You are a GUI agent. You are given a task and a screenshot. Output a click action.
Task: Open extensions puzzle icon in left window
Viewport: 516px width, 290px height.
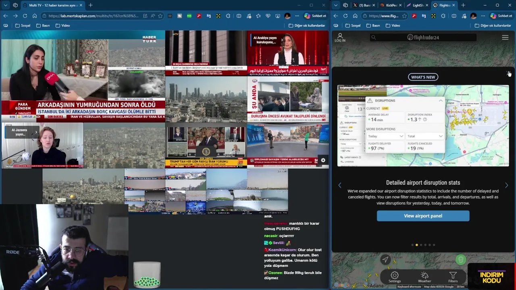pos(228,16)
